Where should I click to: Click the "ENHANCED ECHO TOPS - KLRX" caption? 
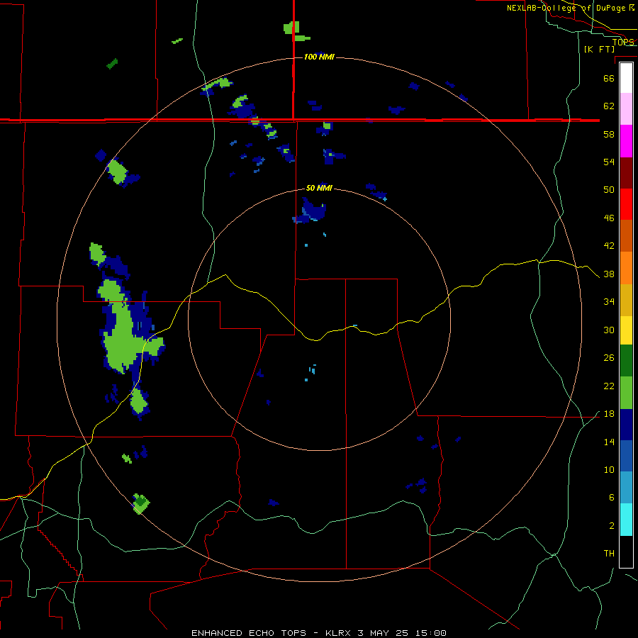tap(271, 633)
